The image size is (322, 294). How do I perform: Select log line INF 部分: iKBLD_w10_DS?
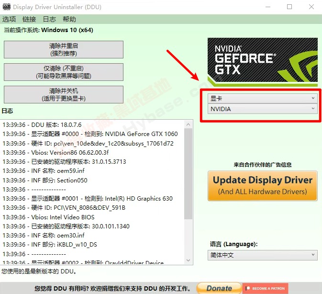(x=50, y=245)
